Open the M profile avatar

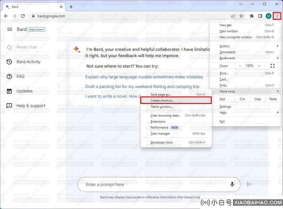[268, 16]
